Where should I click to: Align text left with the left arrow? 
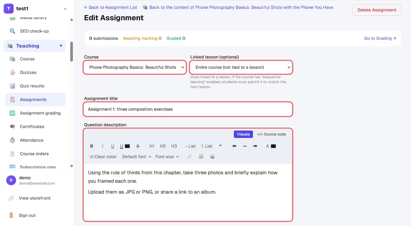(234, 146)
